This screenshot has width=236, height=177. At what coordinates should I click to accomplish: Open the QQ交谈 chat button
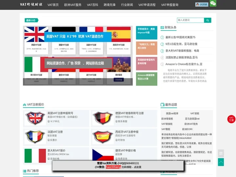pyautogui.click(x=202, y=5)
